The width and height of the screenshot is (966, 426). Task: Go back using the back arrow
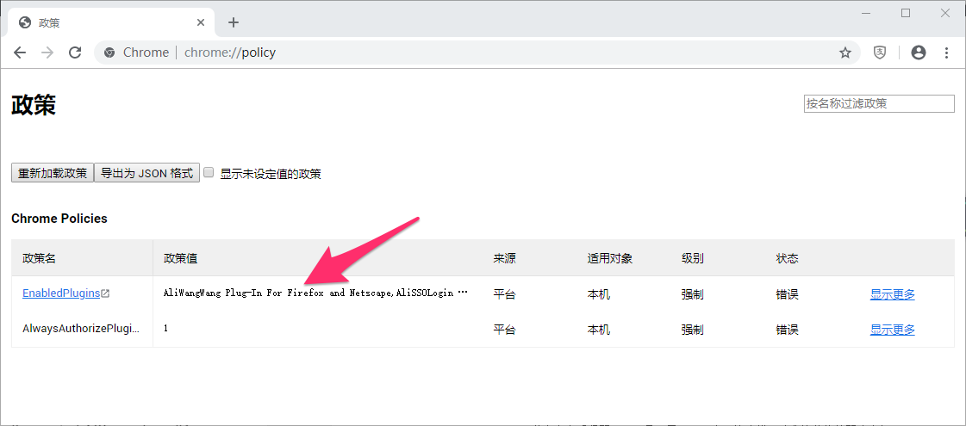20,53
